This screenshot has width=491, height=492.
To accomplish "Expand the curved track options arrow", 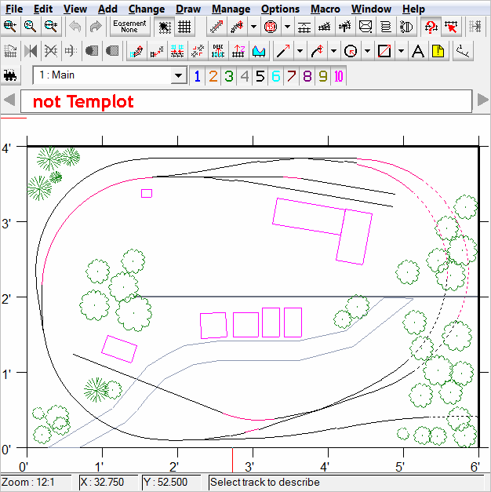I will [253, 27].
